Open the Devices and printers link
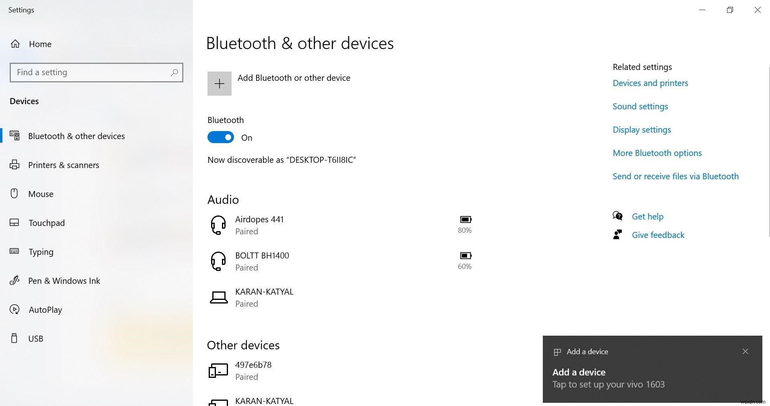This screenshot has width=770, height=406. 650,83
